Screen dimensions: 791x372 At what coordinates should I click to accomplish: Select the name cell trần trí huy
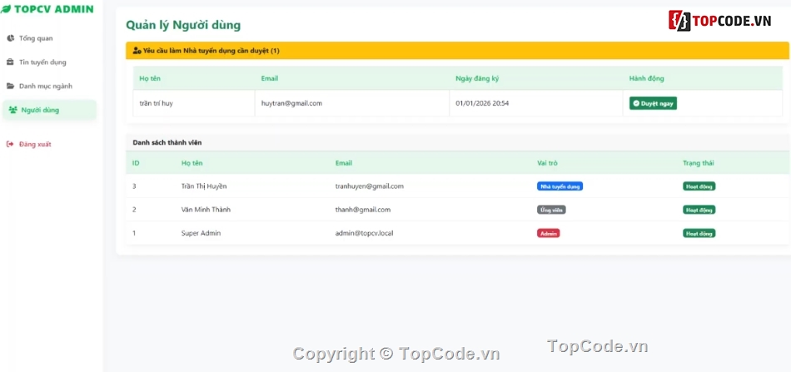point(157,103)
